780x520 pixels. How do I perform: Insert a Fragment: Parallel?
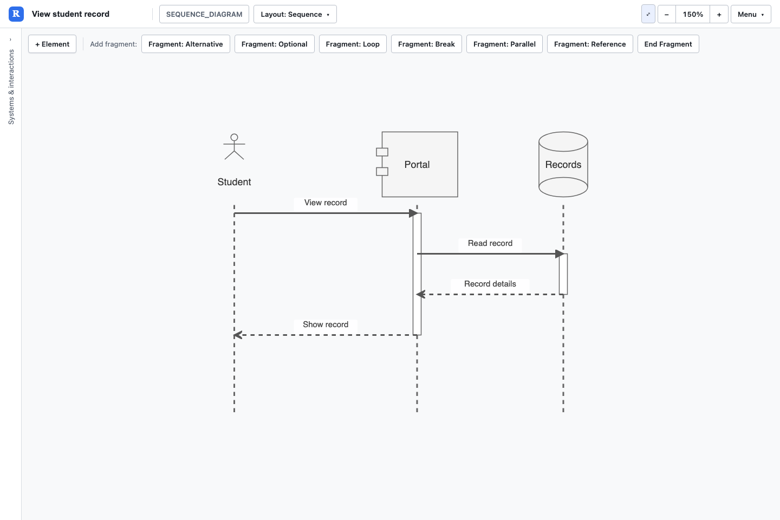(504, 44)
